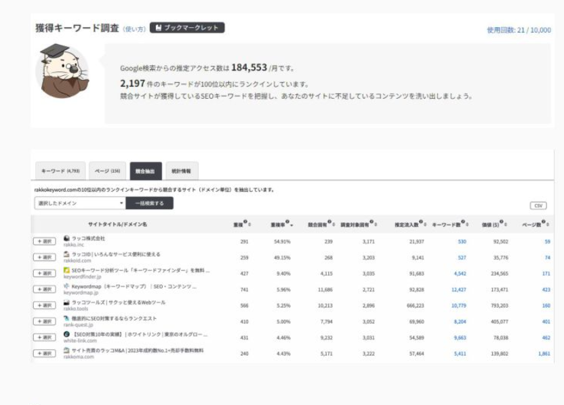Sort table by キーワード数 column arrows
This screenshot has width=564, height=405.
pos(467,225)
